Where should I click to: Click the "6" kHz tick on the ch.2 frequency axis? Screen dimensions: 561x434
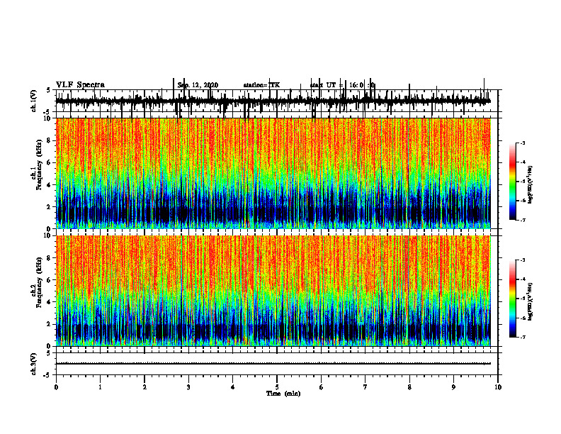(49, 280)
